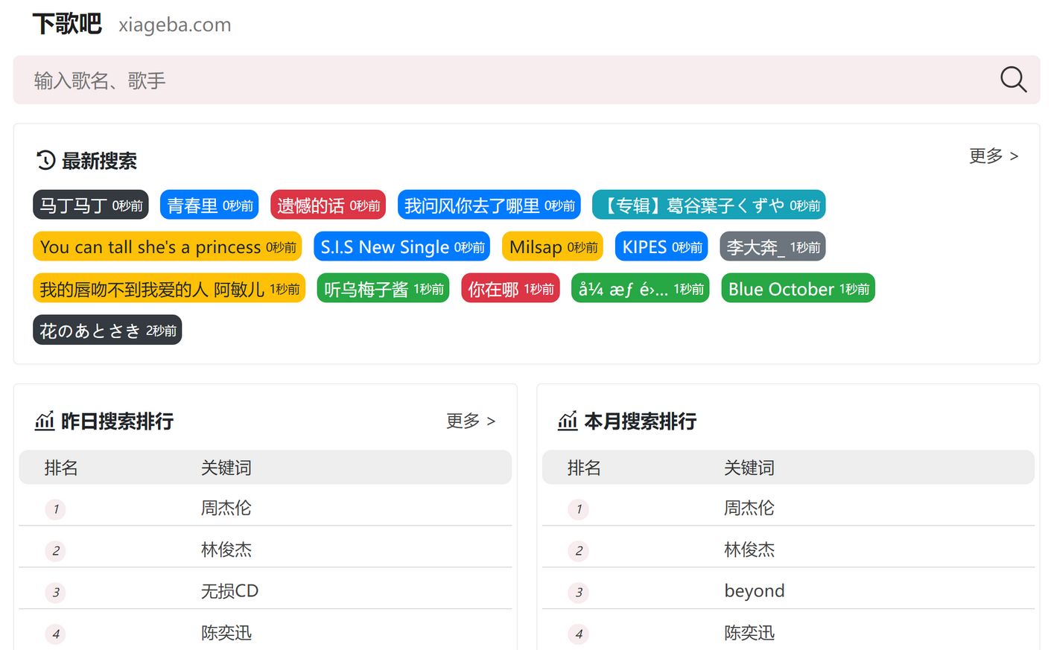Open 我的唇吻不到我爱的人 阿敏儿 tag

pyautogui.click(x=169, y=288)
